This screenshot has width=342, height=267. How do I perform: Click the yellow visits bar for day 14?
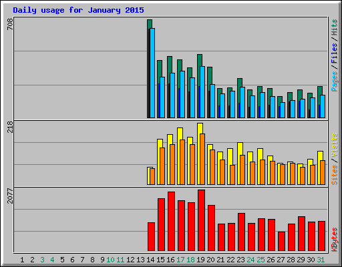point(148,176)
